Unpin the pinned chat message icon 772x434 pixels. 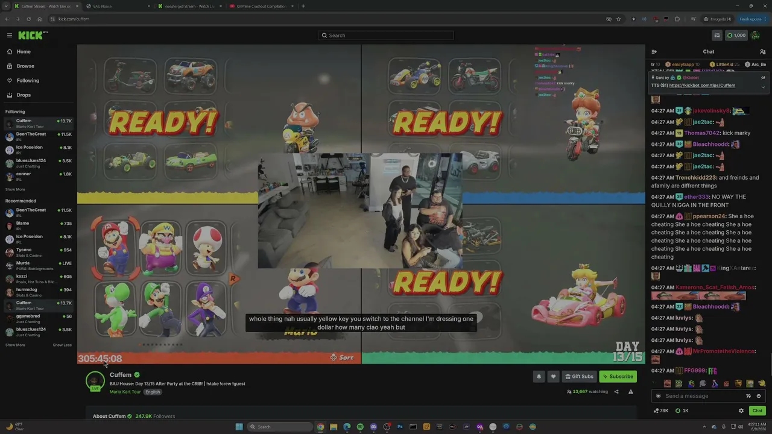click(x=763, y=78)
